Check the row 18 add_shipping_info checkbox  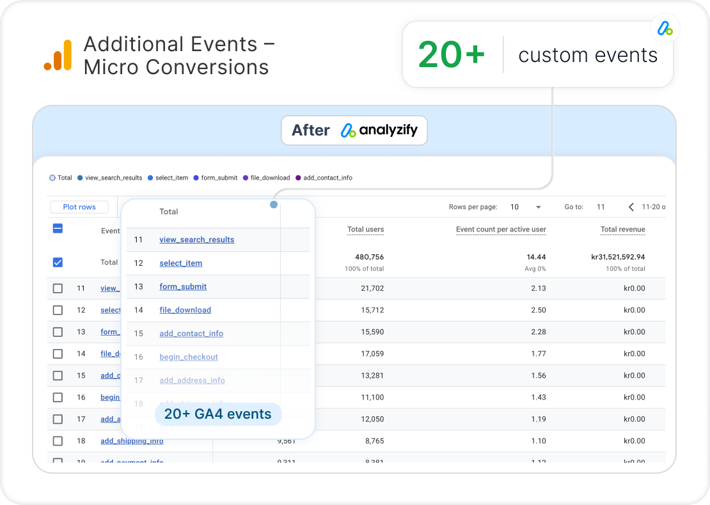pyautogui.click(x=58, y=440)
